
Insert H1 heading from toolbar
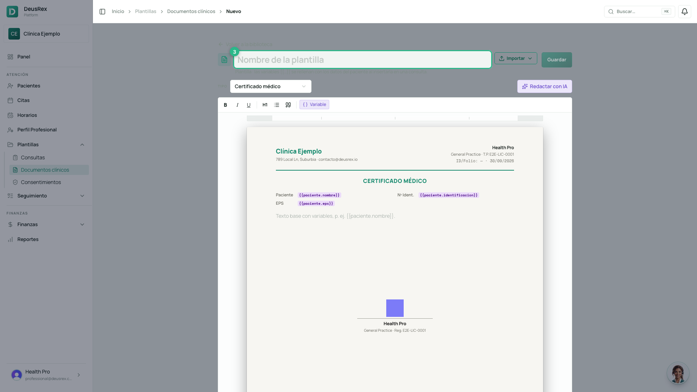(x=265, y=105)
